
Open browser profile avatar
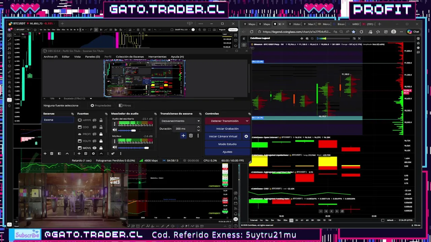tap(394, 32)
